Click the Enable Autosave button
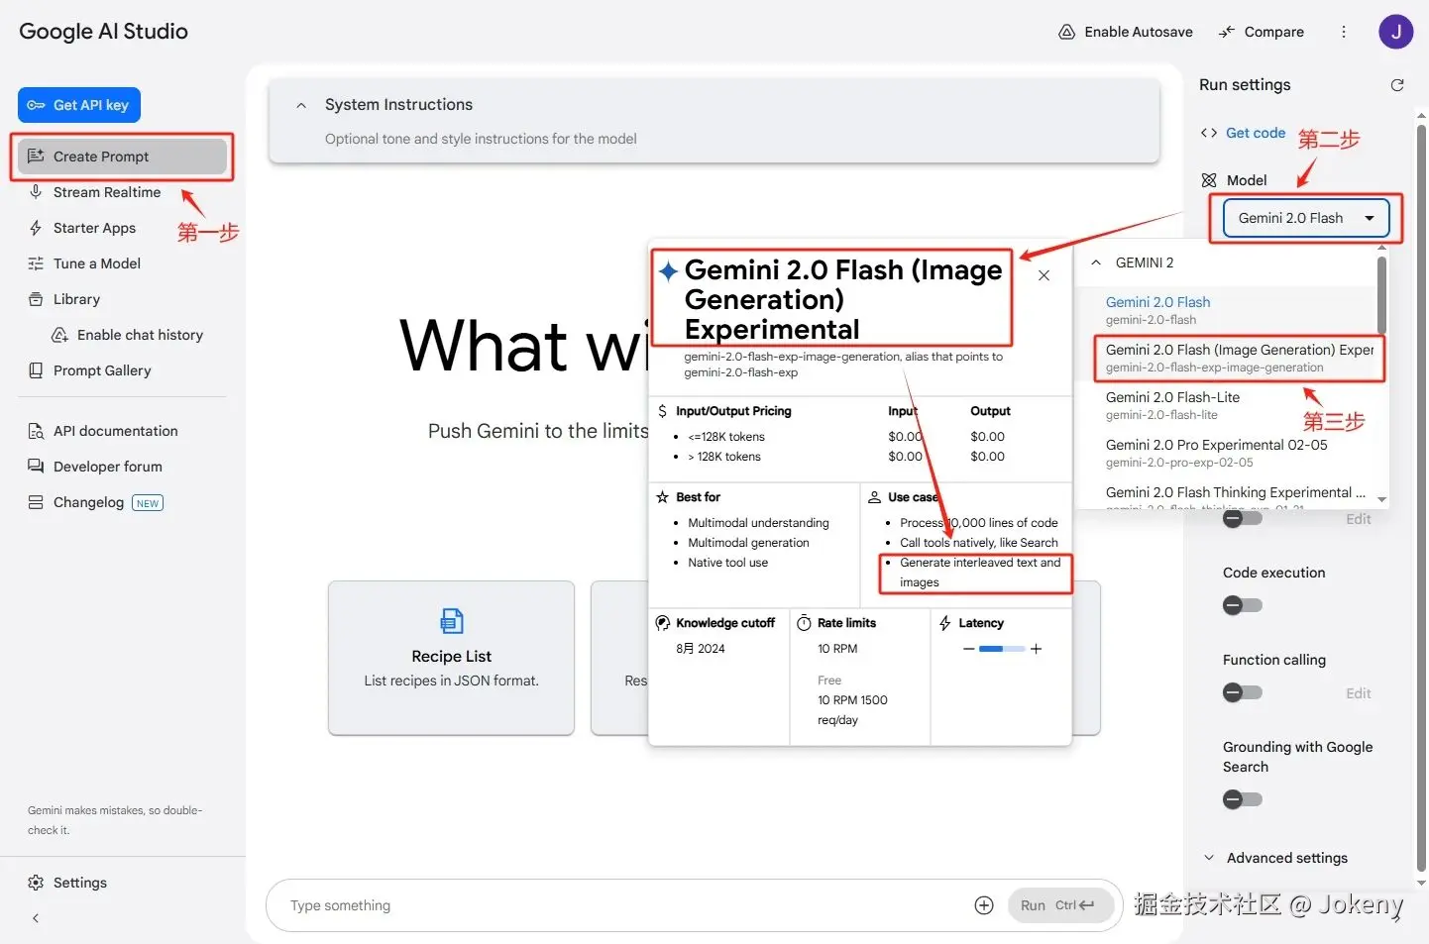 [1126, 32]
